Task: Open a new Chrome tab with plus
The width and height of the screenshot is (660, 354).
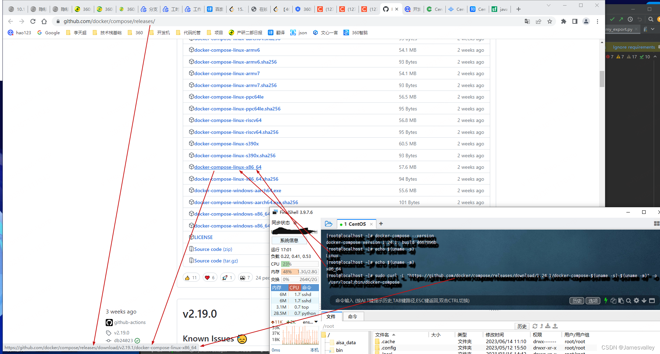Action: [519, 9]
